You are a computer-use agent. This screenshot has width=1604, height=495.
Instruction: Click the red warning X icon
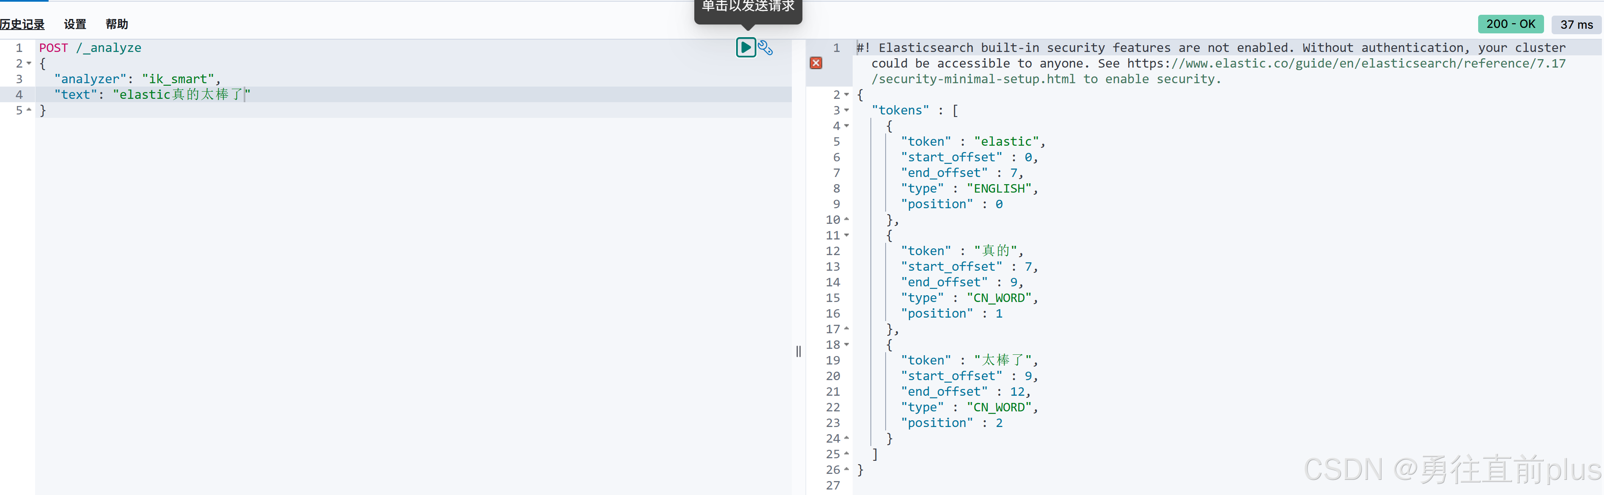coord(816,63)
